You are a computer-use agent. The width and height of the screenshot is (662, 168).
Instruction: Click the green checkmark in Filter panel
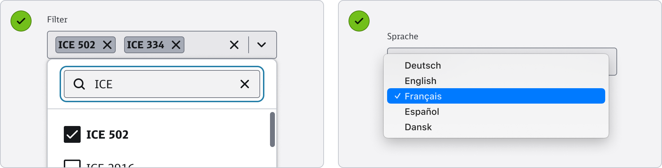(21, 21)
